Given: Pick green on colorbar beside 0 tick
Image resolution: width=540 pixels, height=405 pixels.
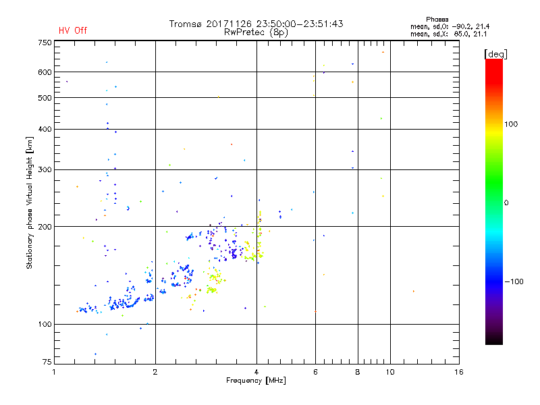Looking at the screenshot, I should (493, 202).
